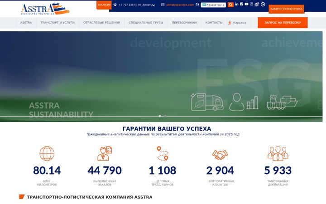Click the cargo ship and train banner icon
Viewport: 326px width, 204px height.
point(282,102)
